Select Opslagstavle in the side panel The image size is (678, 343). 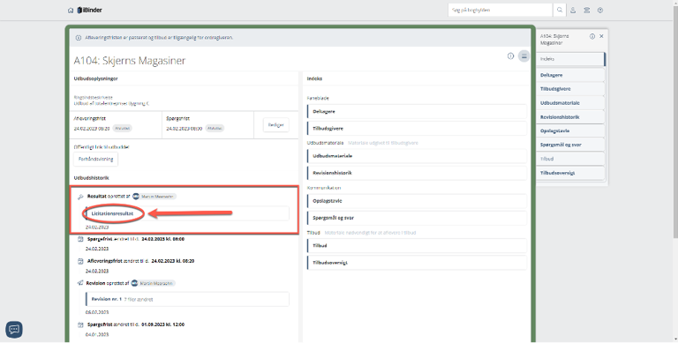(x=570, y=130)
